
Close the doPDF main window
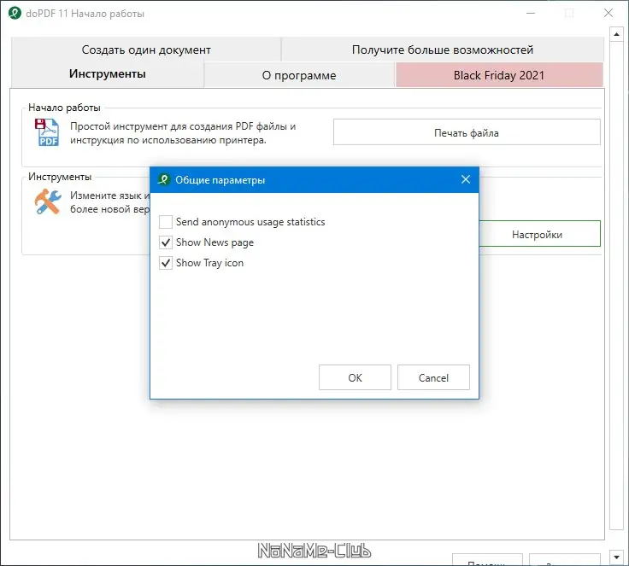608,13
